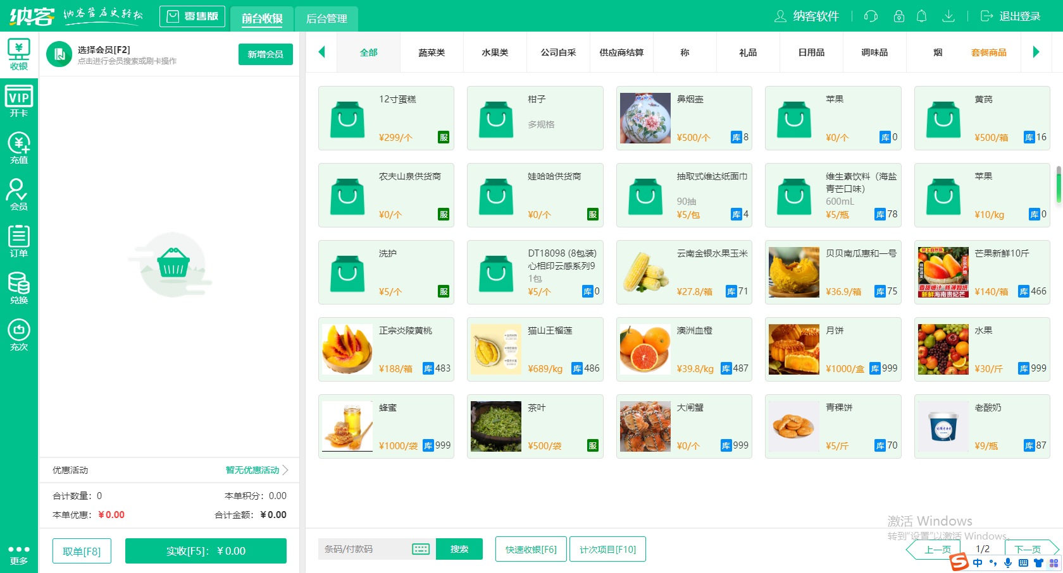Click the notification bell icon in top bar
This screenshot has width=1063, height=573.
[x=921, y=16]
